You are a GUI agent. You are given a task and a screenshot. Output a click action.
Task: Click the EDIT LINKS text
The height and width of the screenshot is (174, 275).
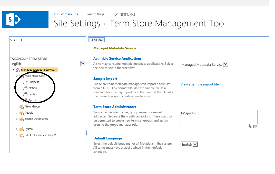[x=128, y=15]
